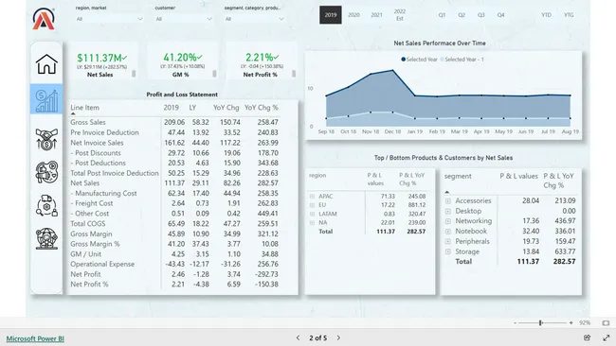The width and height of the screenshot is (616, 346).
Task: Expand the Peripherals segment row
Action: click(448, 242)
